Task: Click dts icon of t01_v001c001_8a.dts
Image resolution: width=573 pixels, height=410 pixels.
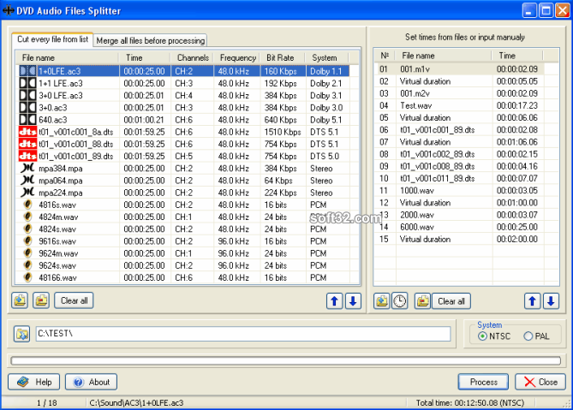Action: pyautogui.click(x=27, y=132)
